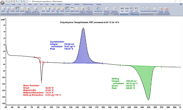The image size is (183, 110).
Task: Click the Print icon
Action: click(x=127, y=9)
